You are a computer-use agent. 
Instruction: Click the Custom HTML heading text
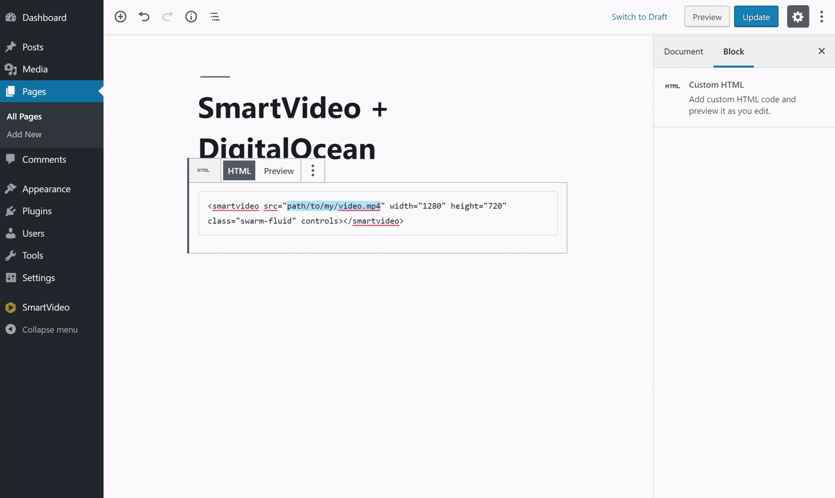716,84
